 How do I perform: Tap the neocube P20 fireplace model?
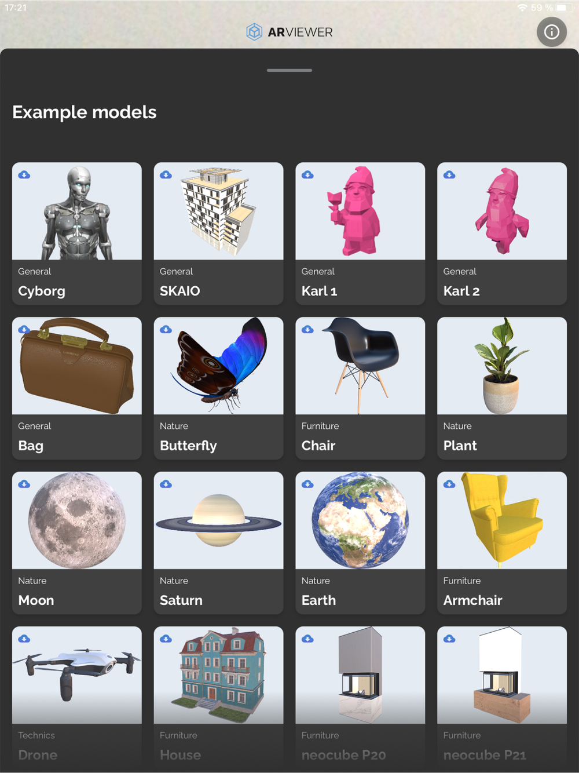pyautogui.click(x=360, y=698)
